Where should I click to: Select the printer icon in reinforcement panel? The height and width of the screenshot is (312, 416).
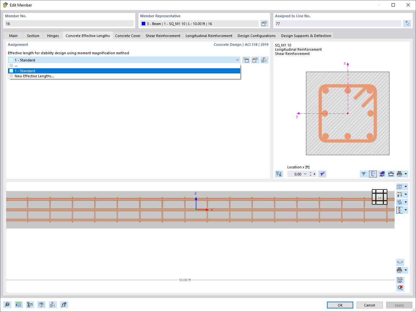click(x=400, y=174)
